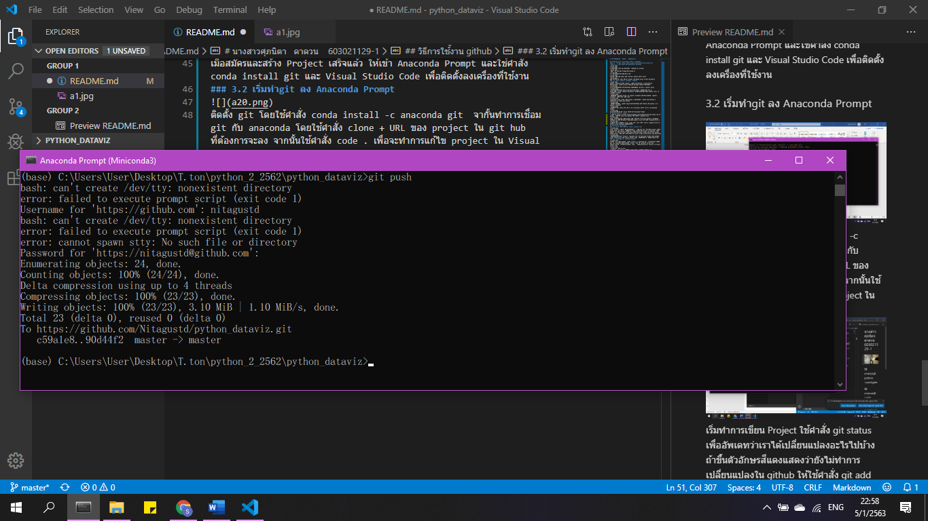Open the Help menu
928x521 pixels.
pos(267,9)
